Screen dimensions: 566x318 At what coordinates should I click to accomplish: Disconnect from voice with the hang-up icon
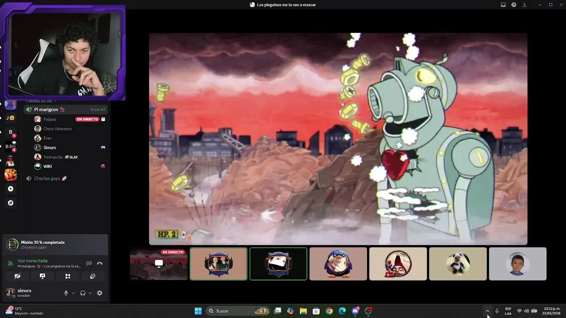pyautogui.click(x=99, y=263)
